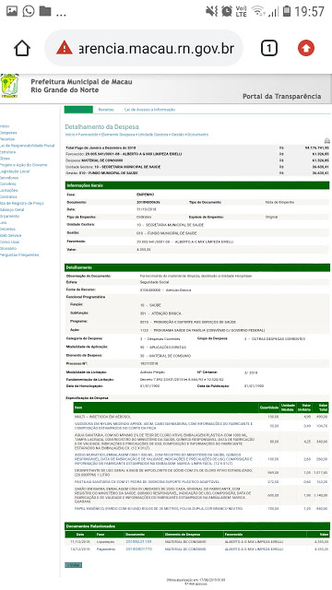Screen dimensions: 332x590
Task: Tap the folder notification icon in status bar
Action: [x=45, y=11]
